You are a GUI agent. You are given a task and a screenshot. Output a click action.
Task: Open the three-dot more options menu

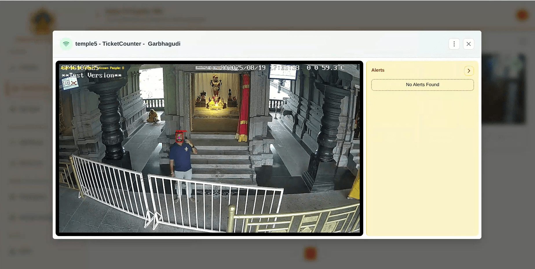[454, 44]
